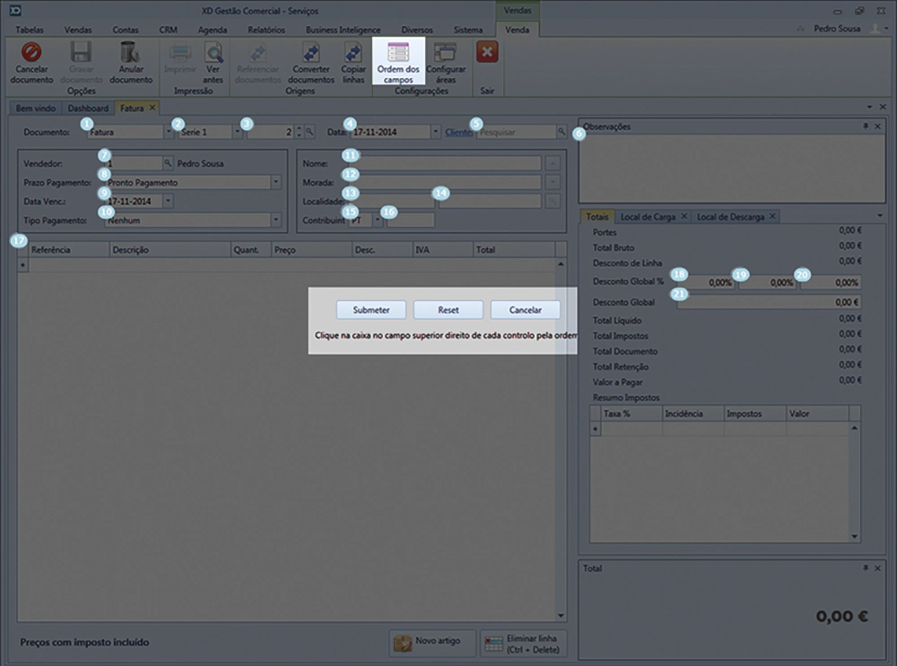Viewport: 897px width, 666px height.
Task: Expand the Documento Fatura dropdown
Action: tap(169, 132)
